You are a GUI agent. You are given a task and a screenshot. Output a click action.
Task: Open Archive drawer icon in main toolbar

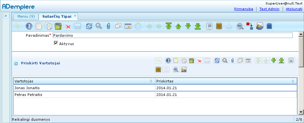[x=219, y=26]
